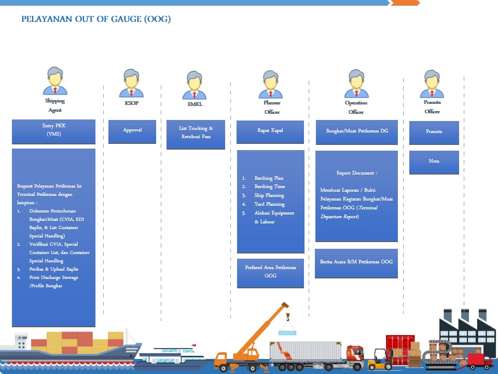Viewport: 498px width, 374px height.
Task: Select the Pranota Officer person icon
Action: click(432, 84)
